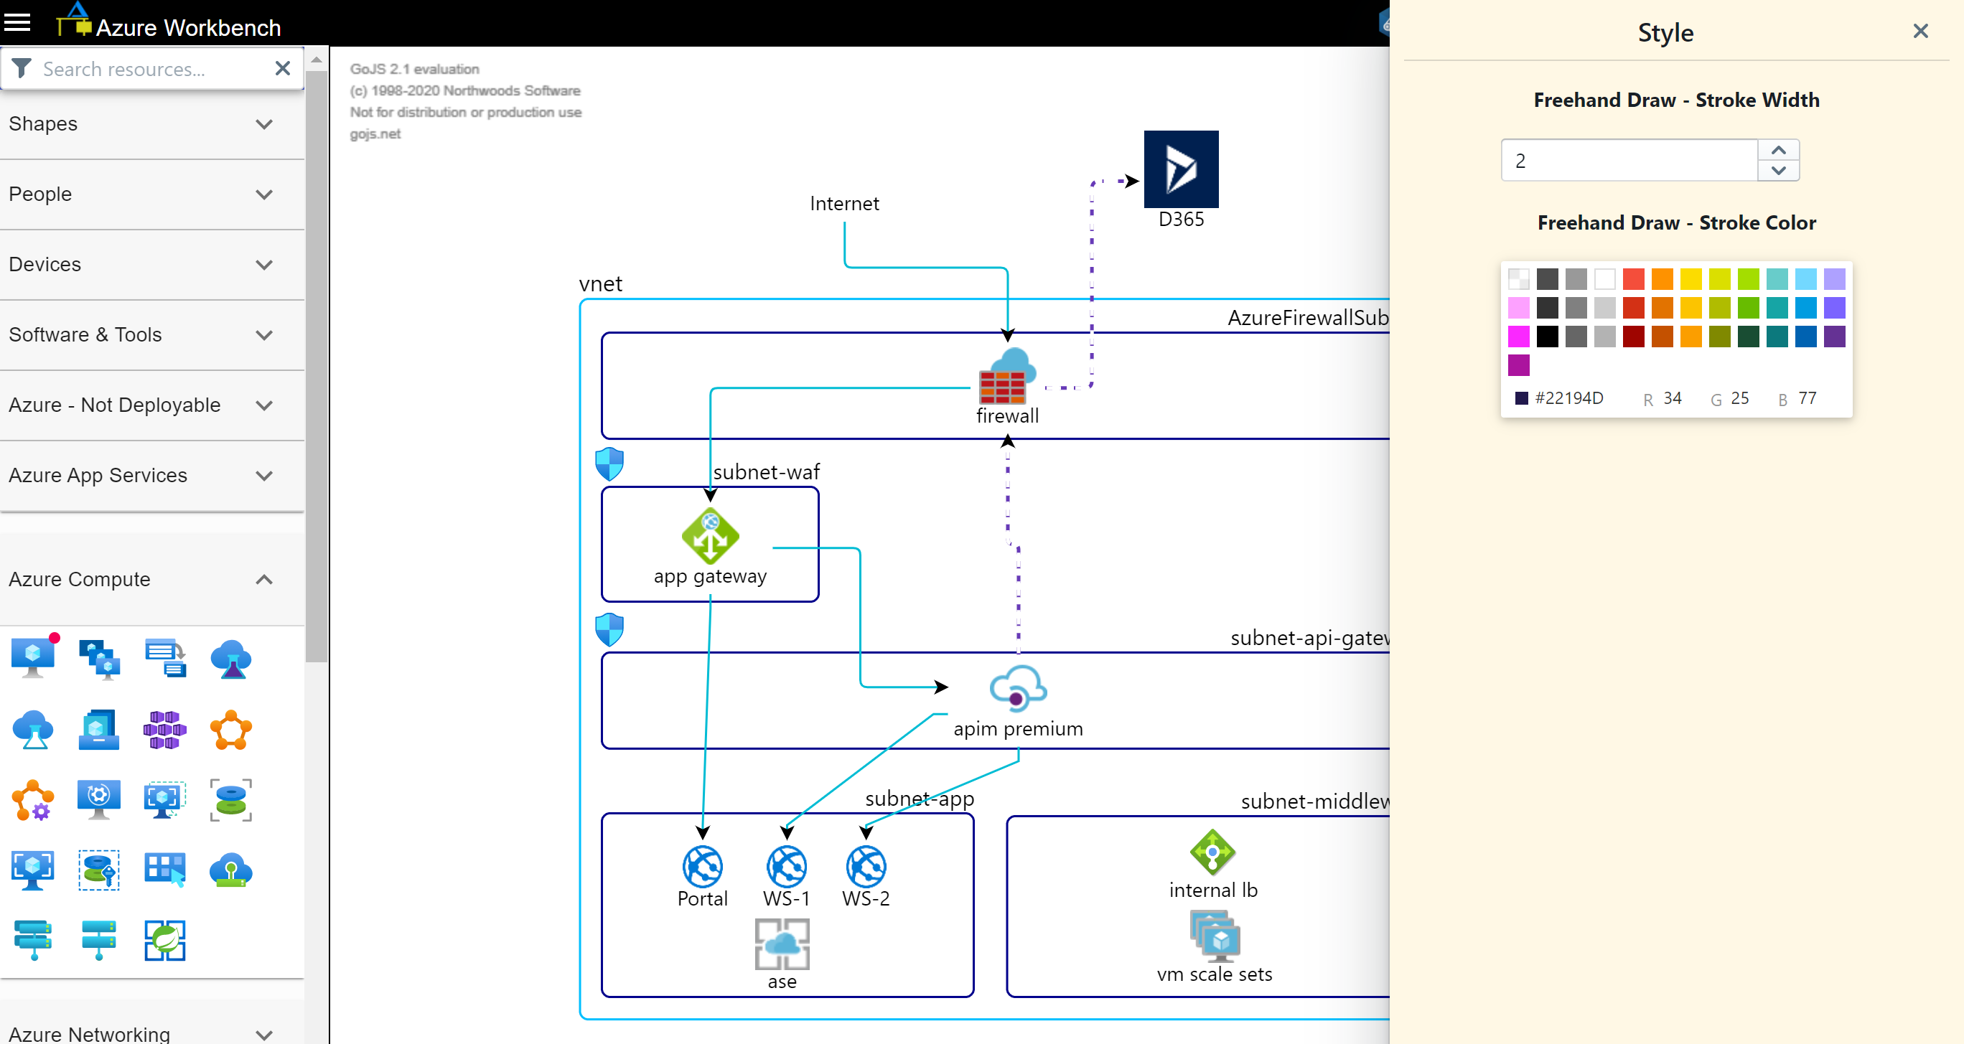
Task: Select the Kubernetes service icon in Azure Compute
Action: [164, 729]
